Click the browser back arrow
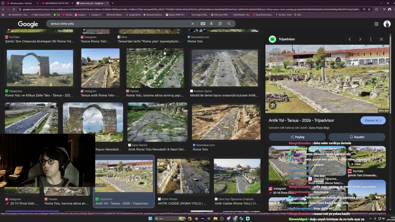The height and width of the screenshot is (222, 395). [3, 9]
